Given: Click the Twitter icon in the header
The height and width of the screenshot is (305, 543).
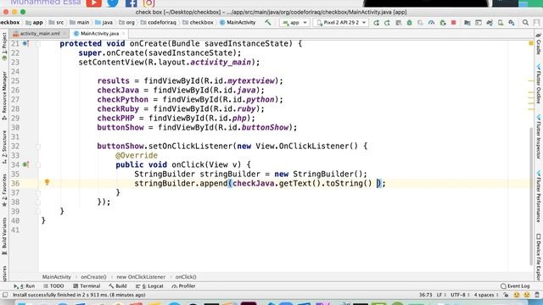Looking at the screenshot, I should coord(113,3).
